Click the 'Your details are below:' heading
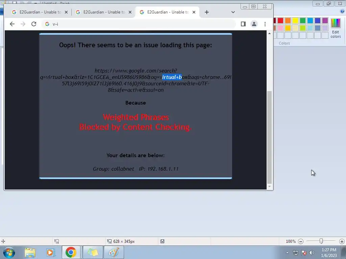The width and height of the screenshot is (346, 259). point(135,155)
